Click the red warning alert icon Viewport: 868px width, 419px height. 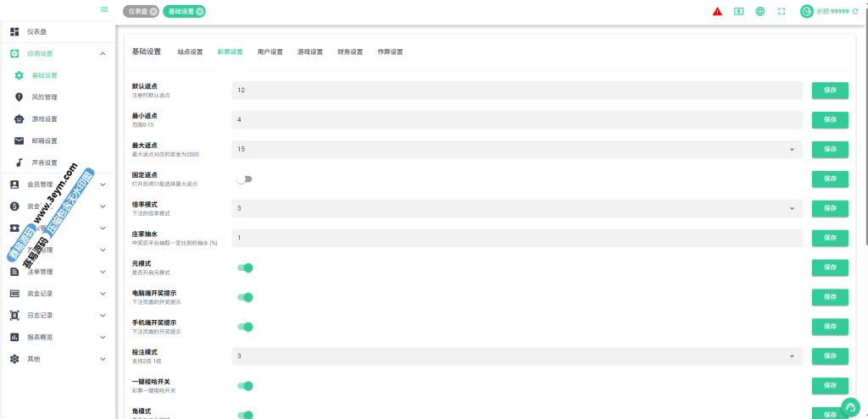pyautogui.click(x=717, y=12)
